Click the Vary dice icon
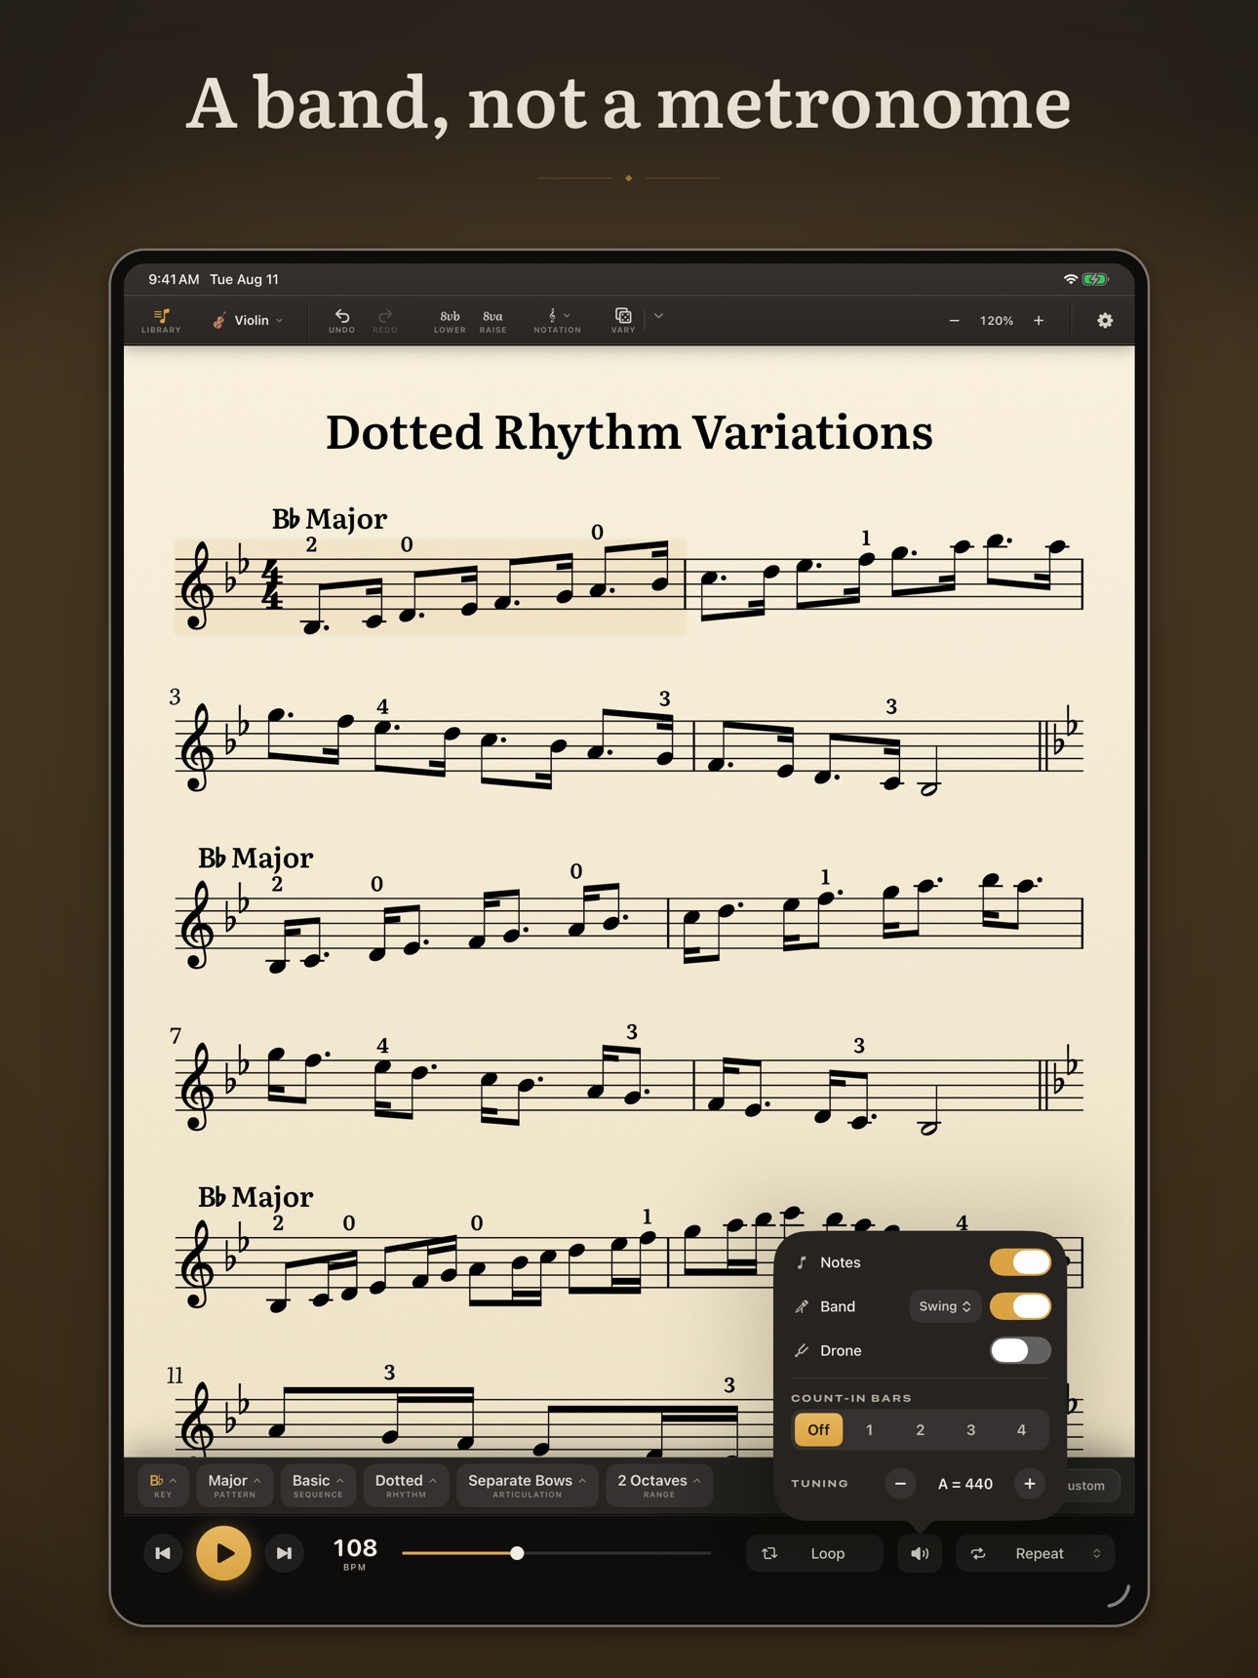 click(x=623, y=321)
